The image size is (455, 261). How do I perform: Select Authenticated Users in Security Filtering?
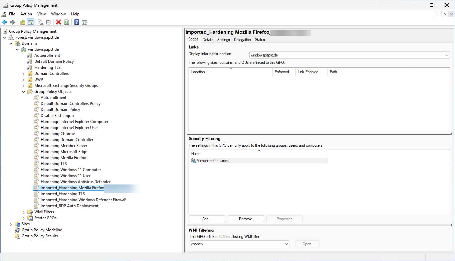point(212,161)
